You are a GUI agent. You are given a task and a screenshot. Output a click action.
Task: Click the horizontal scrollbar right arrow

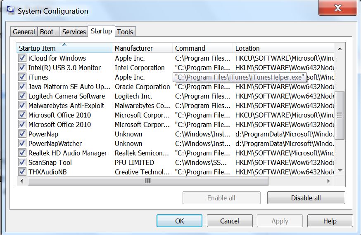tap(329, 181)
